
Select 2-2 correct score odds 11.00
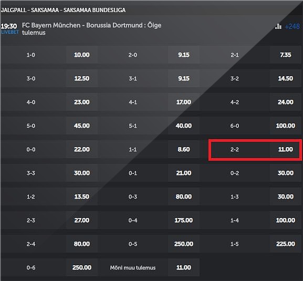pos(286,149)
